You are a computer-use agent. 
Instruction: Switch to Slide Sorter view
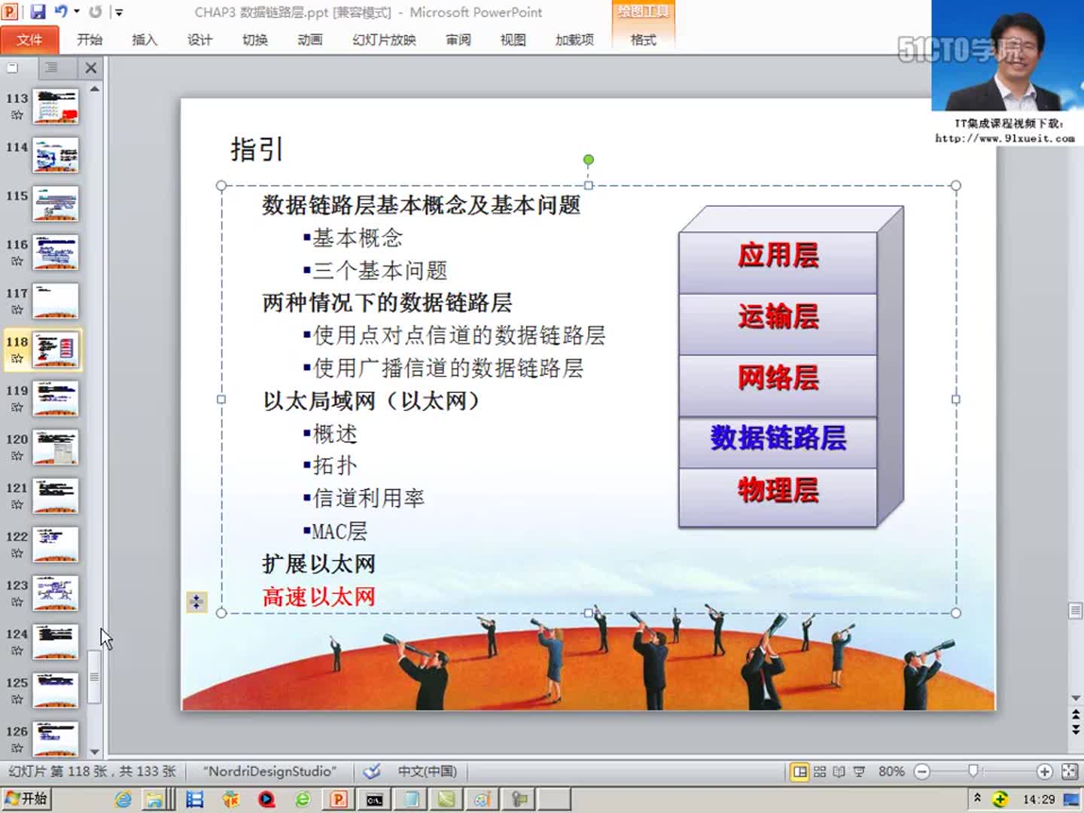(820, 772)
